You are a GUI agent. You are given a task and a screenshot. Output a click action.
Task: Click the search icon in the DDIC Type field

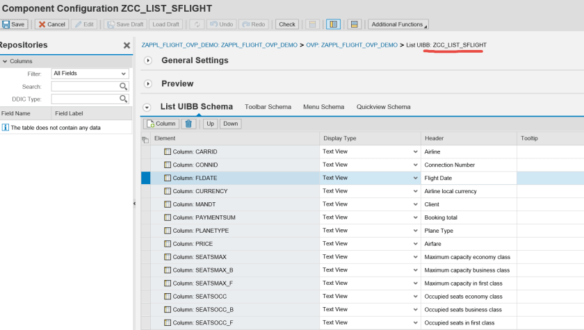coord(123,99)
